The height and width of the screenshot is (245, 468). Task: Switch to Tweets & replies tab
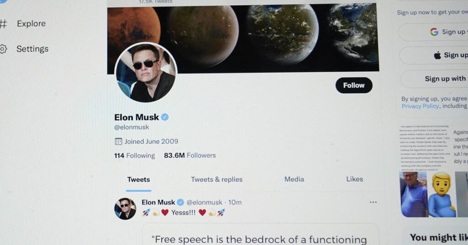[217, 179]
